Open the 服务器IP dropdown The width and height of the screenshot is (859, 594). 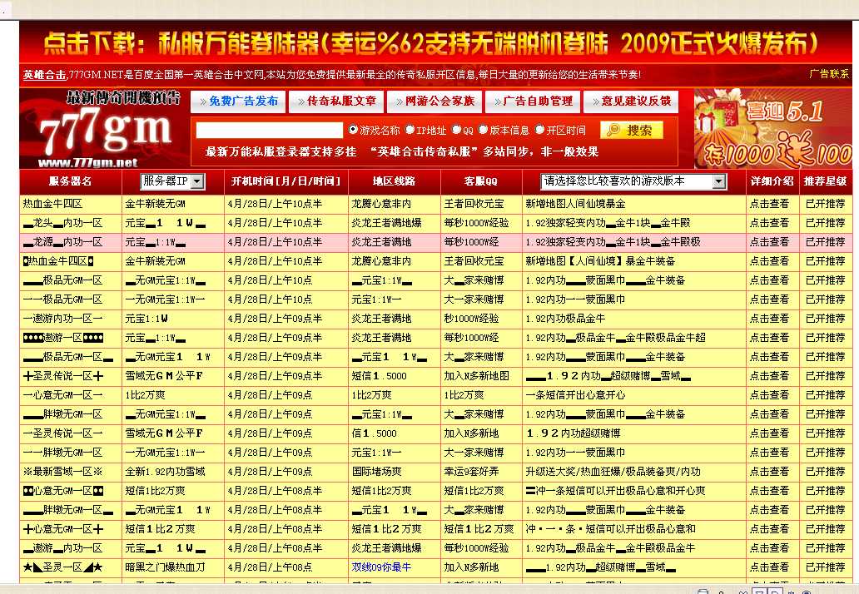pos(196,181)
